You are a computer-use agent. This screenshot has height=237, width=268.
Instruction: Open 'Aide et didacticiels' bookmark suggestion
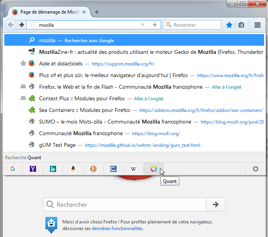134,64
